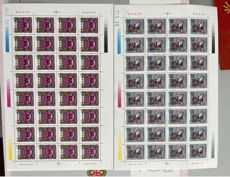Viewport: 230px width, 177px height.
Task: Select lower light-gray bar on right margin of gray sheet
Action: (213, 145)
